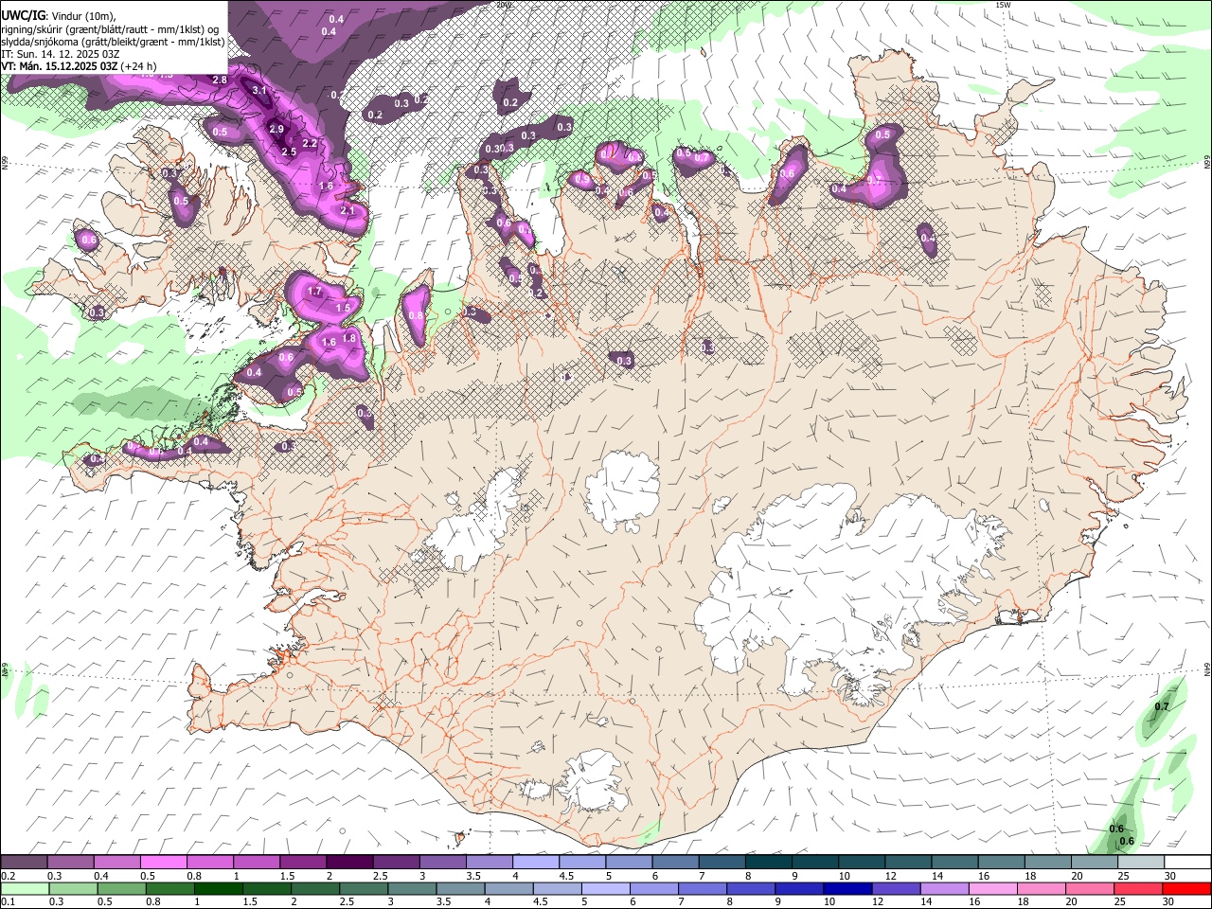
Task: Click the 2.5 label on the rain legend row
Action: tap(345, 901)
